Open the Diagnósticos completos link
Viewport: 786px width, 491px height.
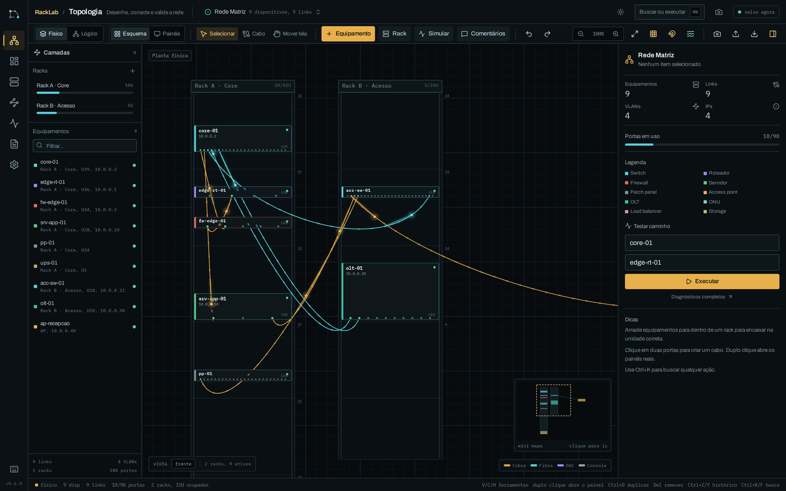[702, 297]
